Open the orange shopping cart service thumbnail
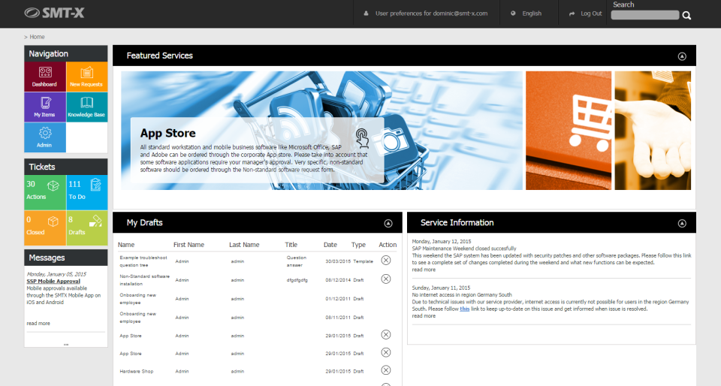This screenshot has height=386, width=721. click(x=569, y=131)
